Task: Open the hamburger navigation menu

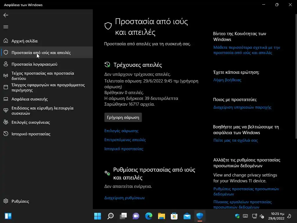Action: coord(6,27)
